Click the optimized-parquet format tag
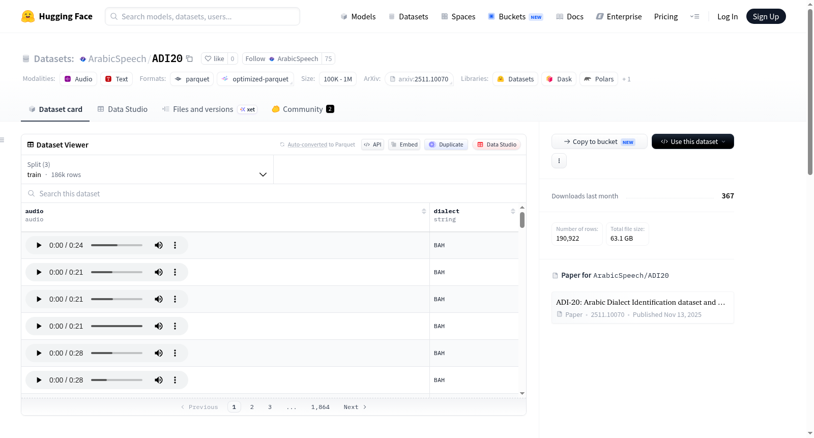 pos(255,79)
